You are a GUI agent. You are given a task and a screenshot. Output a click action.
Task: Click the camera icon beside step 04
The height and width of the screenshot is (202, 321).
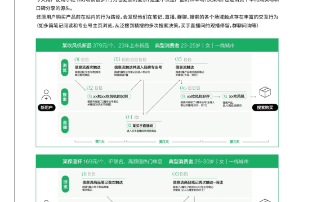click(136, 117)
